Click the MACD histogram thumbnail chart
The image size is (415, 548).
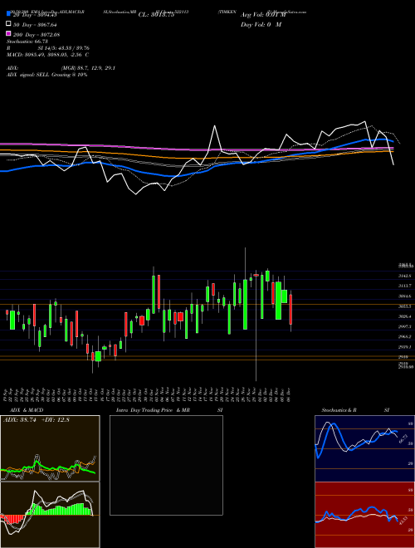tap(50, 515)
